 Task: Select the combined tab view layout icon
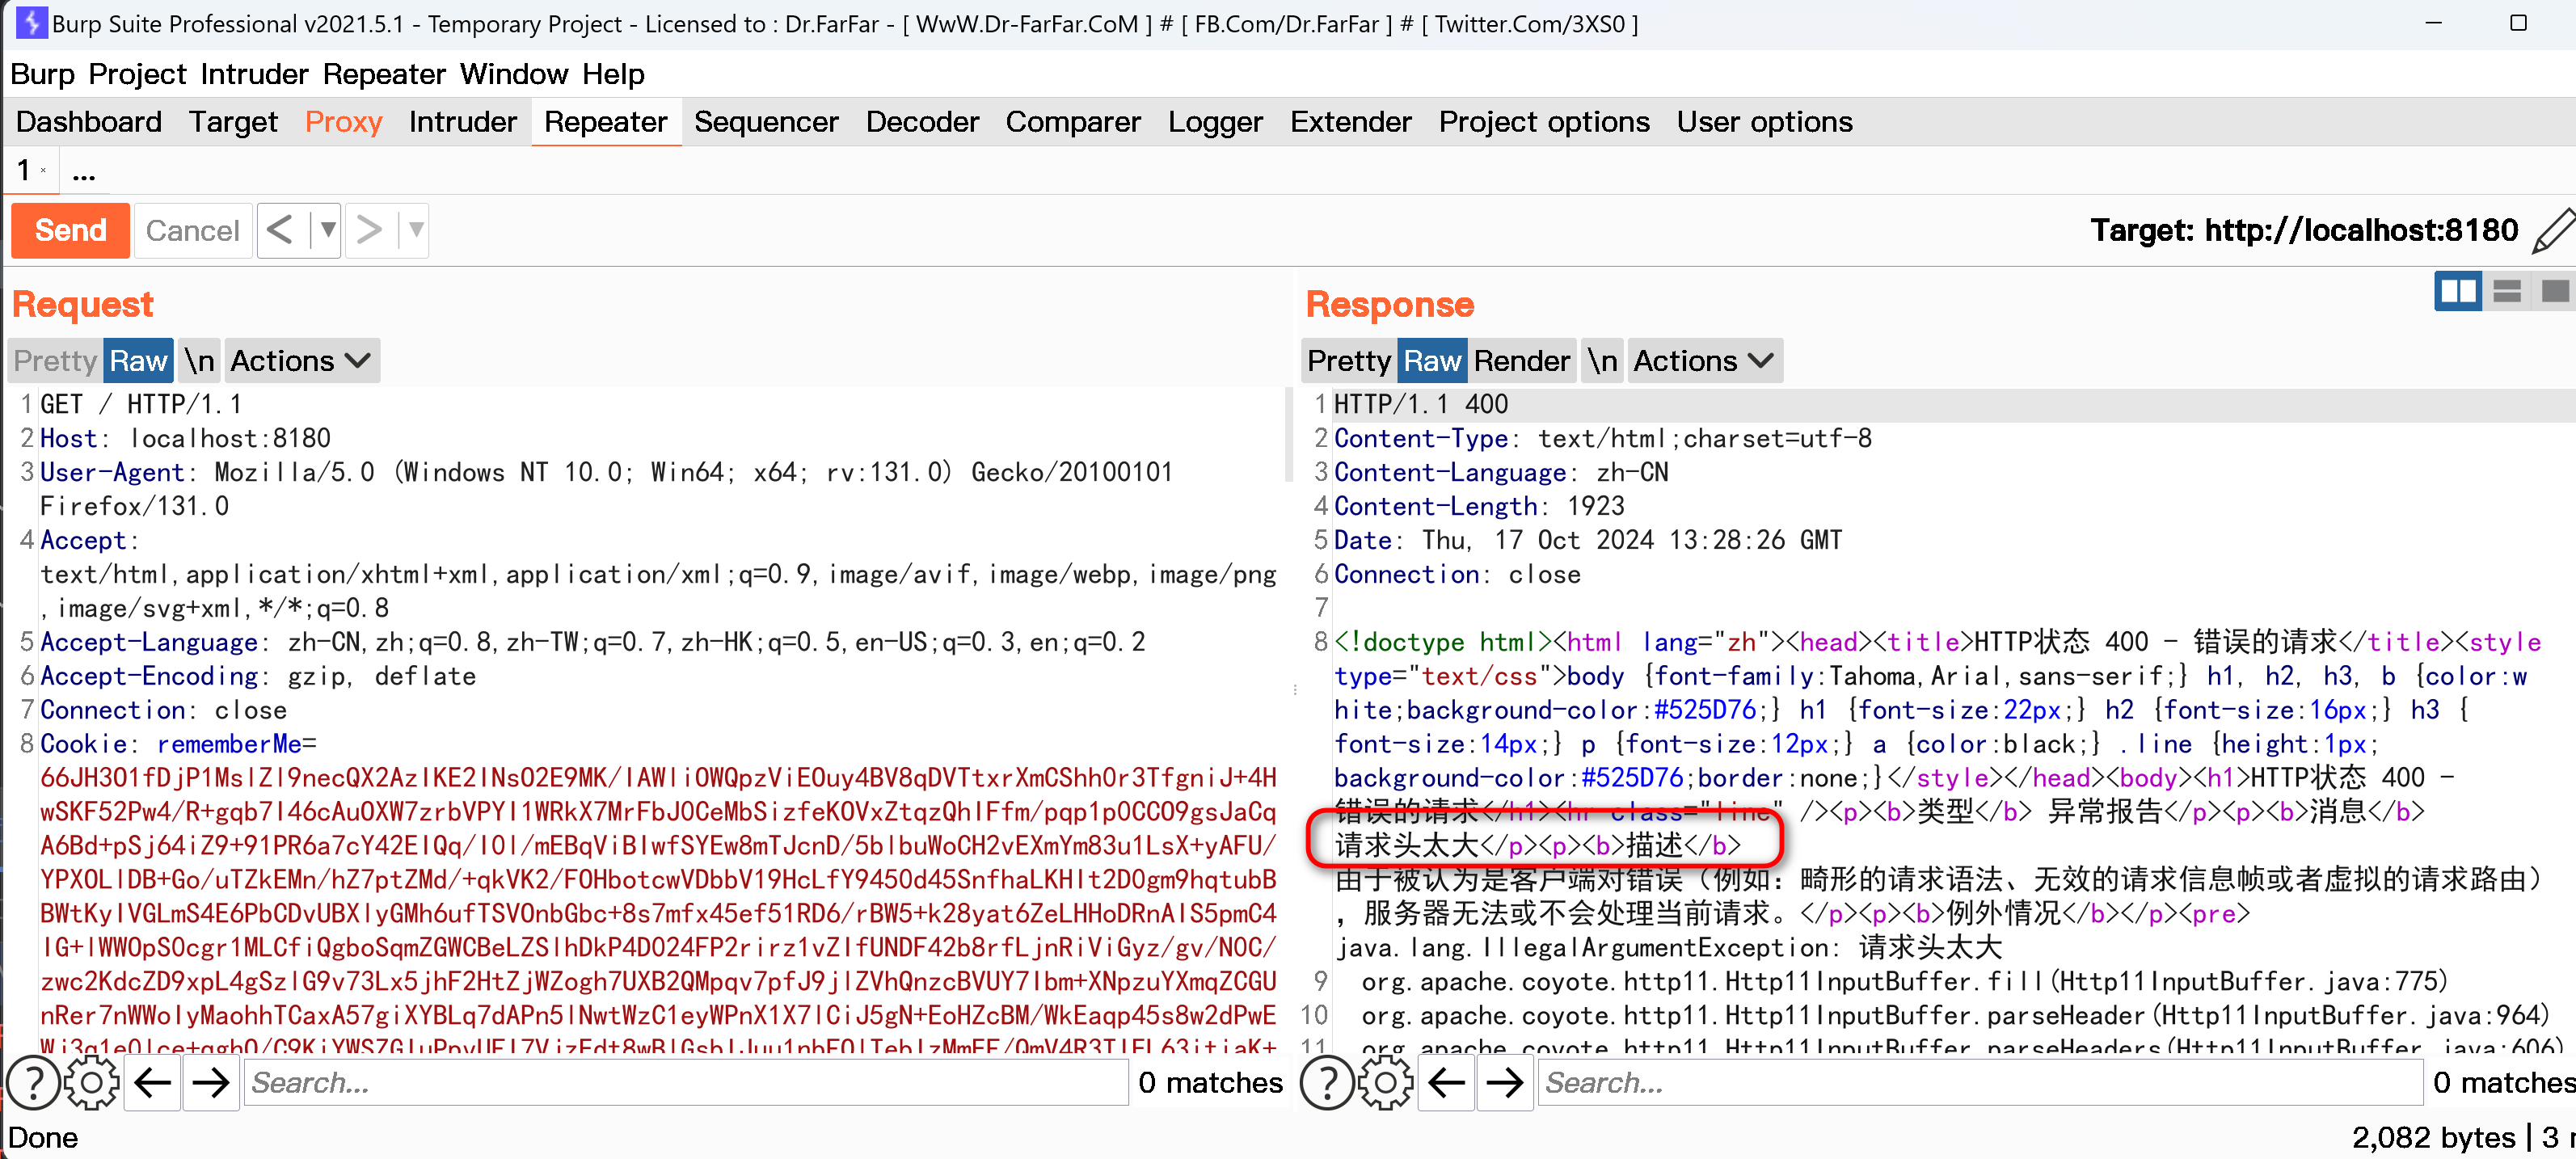[2554, 291]
